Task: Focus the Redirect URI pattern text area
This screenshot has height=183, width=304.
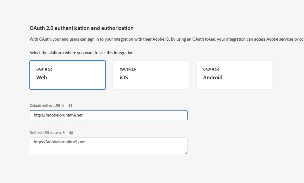Action: [x=108, y=146]
